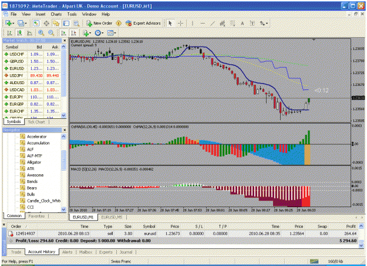
Task: Click Navigator scrollbar up arrow
Action: (63, 137)
